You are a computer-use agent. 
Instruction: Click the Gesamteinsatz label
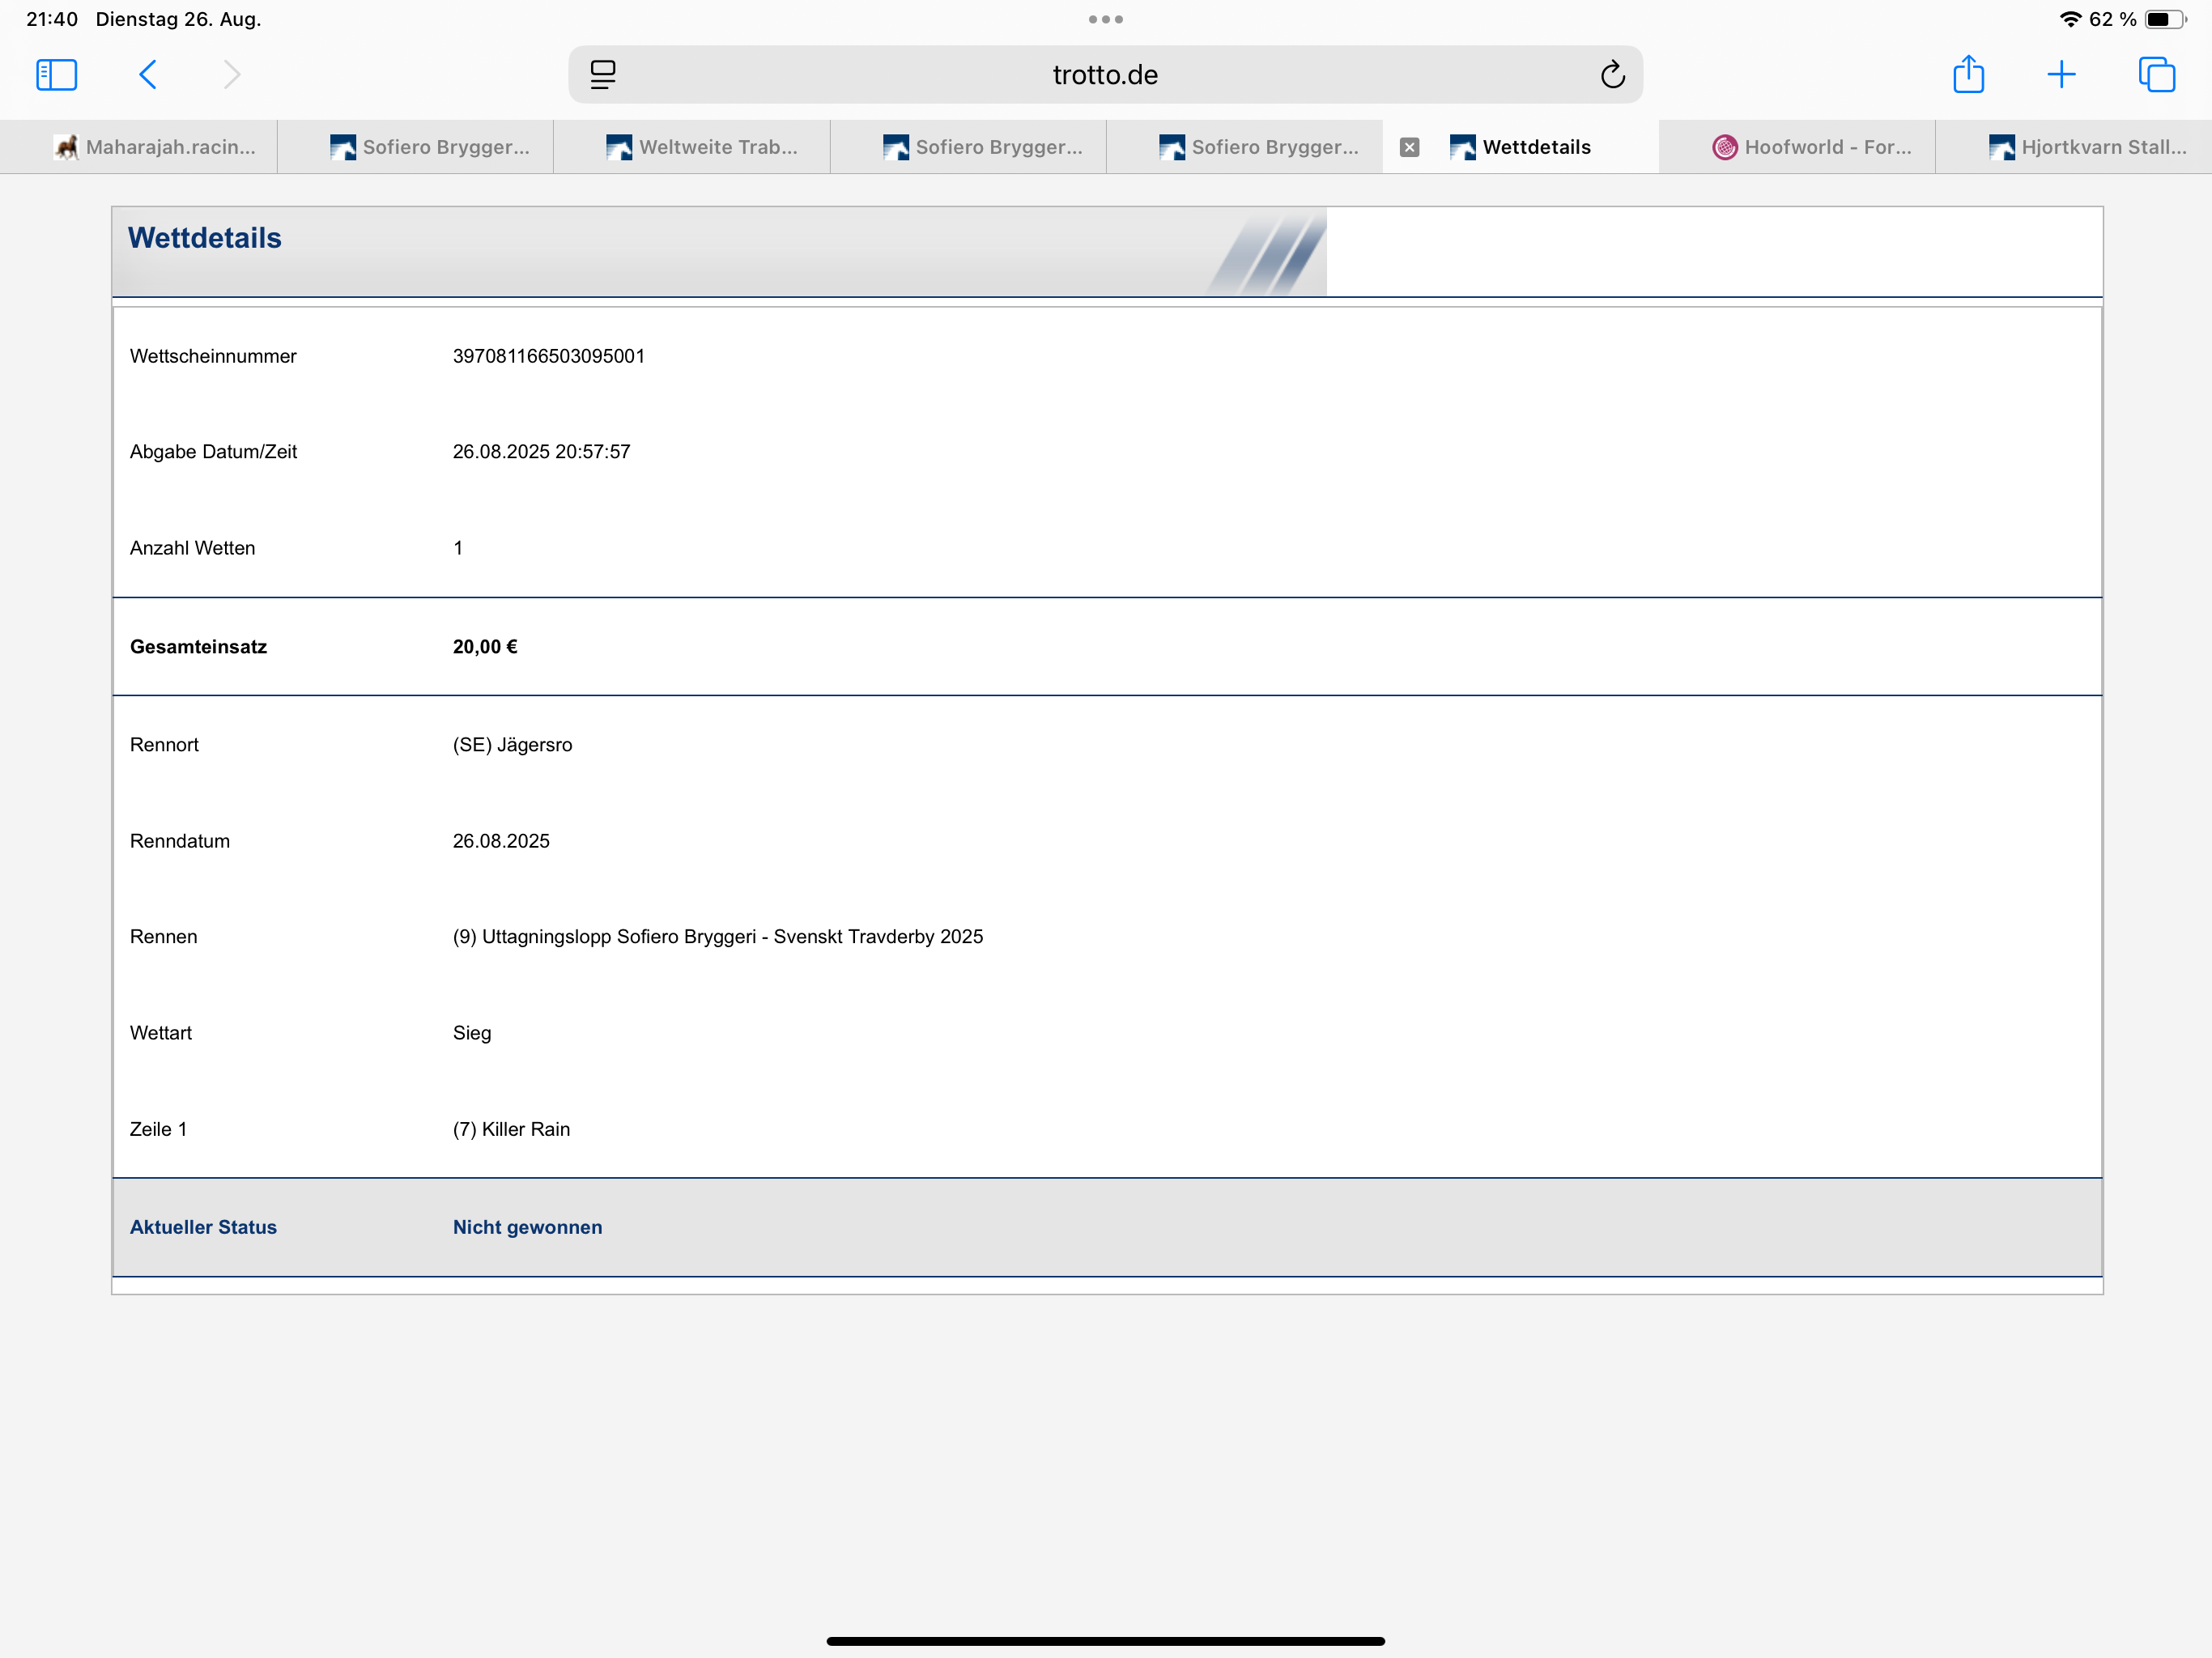click(198, 647)
